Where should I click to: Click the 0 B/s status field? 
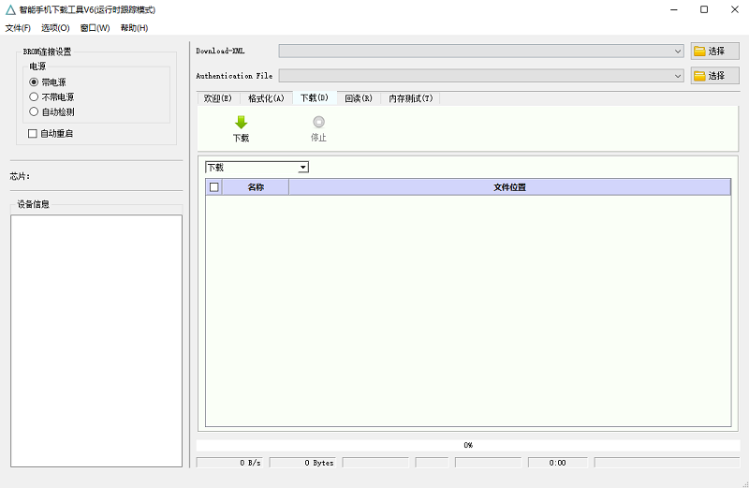pyautogui.click(x=229, y=463)
